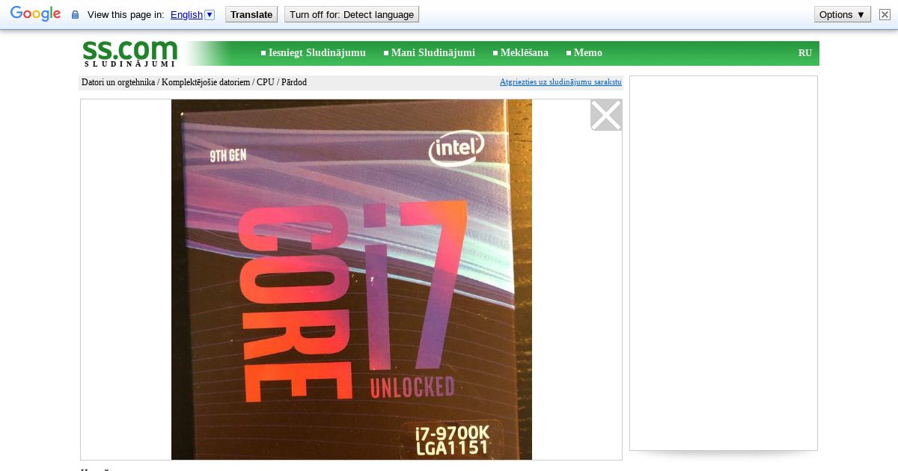This screenshot has width=898, height=471.
Task: Click the Translate button
Action: (251, 14)
